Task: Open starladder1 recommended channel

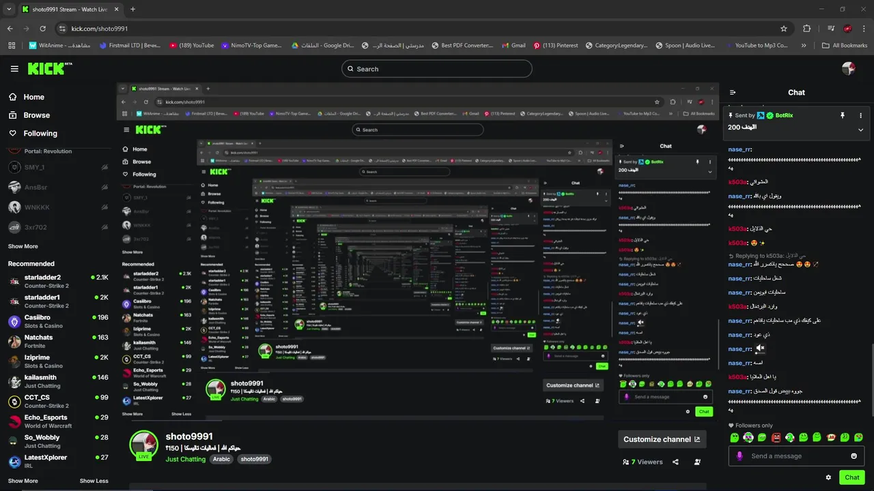Action: point(58,301)
